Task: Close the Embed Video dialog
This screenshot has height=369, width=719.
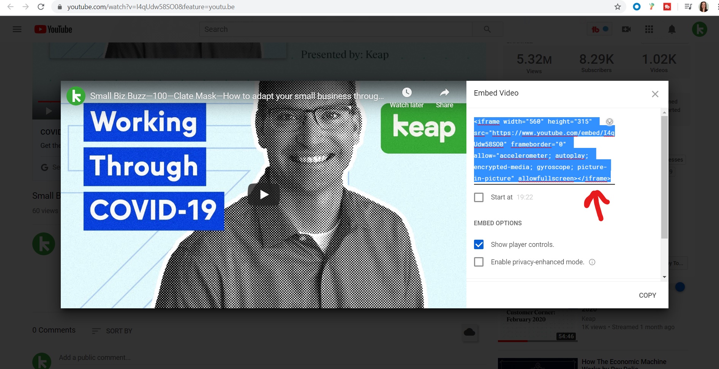Action: 655,94
